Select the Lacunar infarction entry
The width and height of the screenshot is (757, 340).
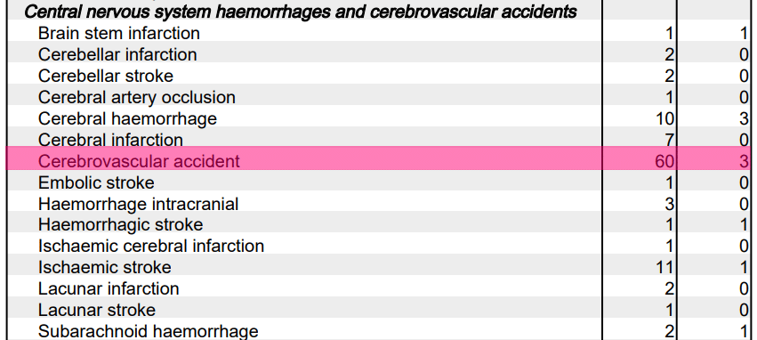click(x=109, y=288)
